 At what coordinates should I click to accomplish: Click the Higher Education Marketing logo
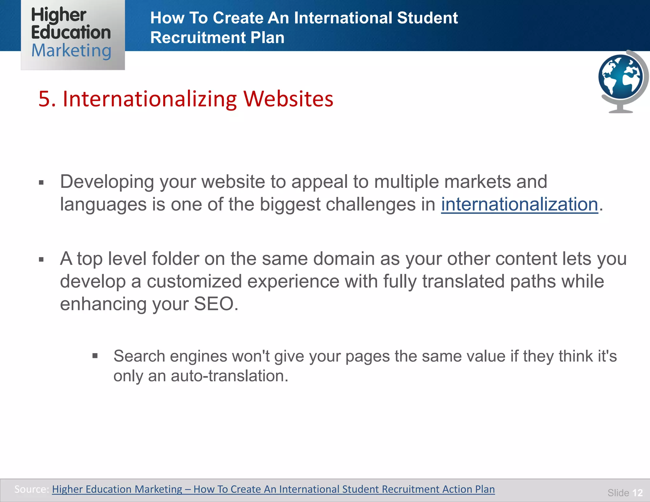click(73, 35)
